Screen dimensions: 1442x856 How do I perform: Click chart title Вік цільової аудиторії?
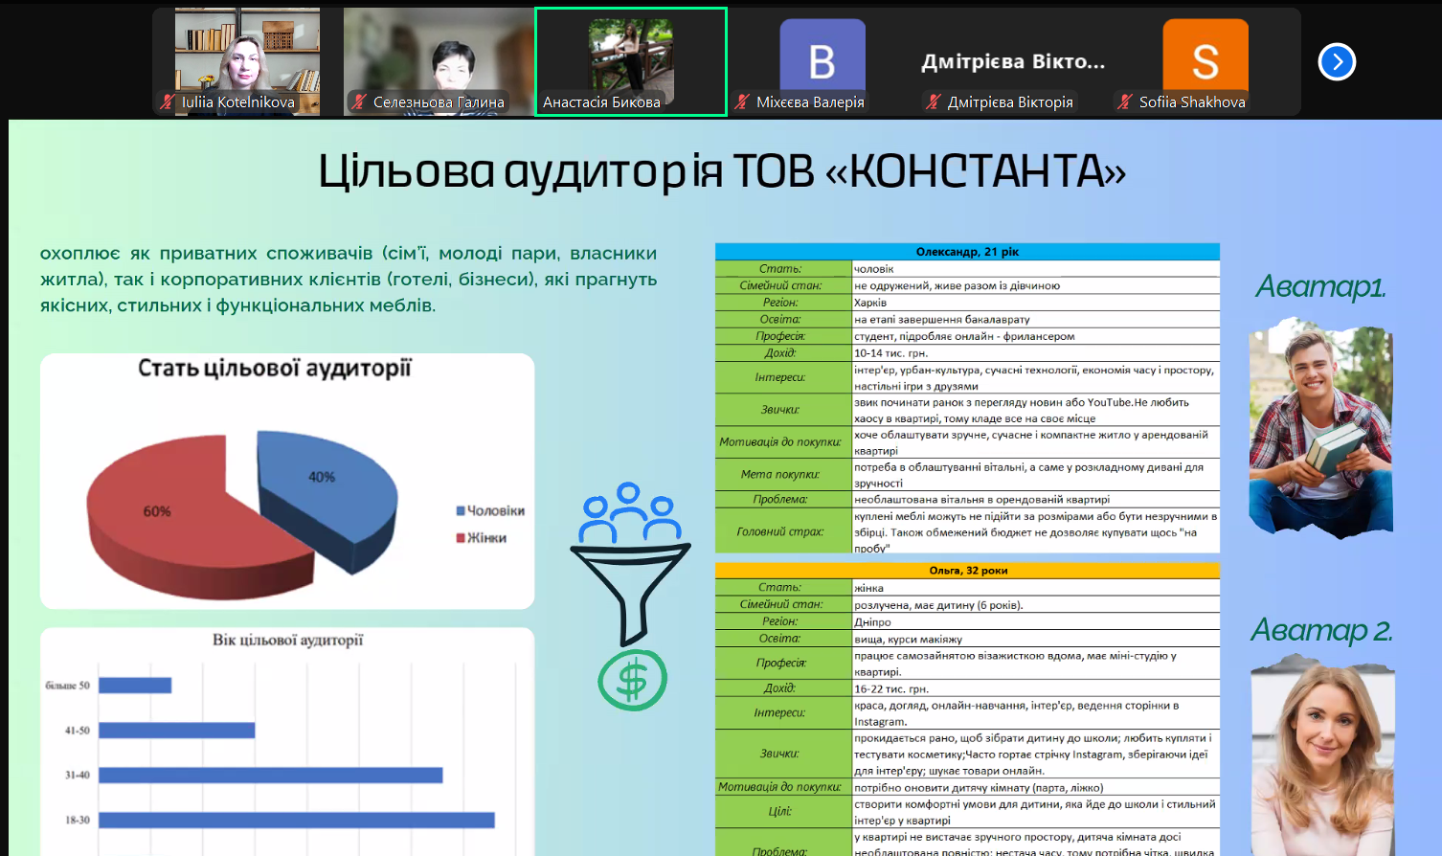tap(287, 640)
